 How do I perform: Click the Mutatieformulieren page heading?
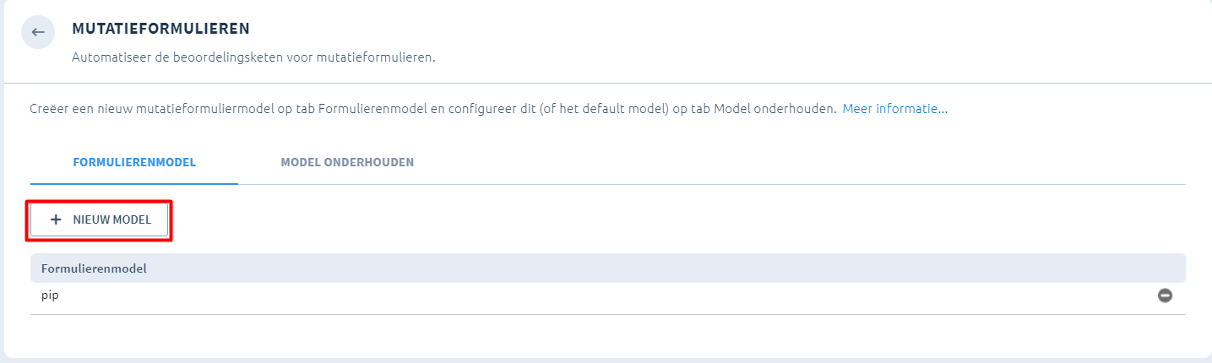pos(160,29)
